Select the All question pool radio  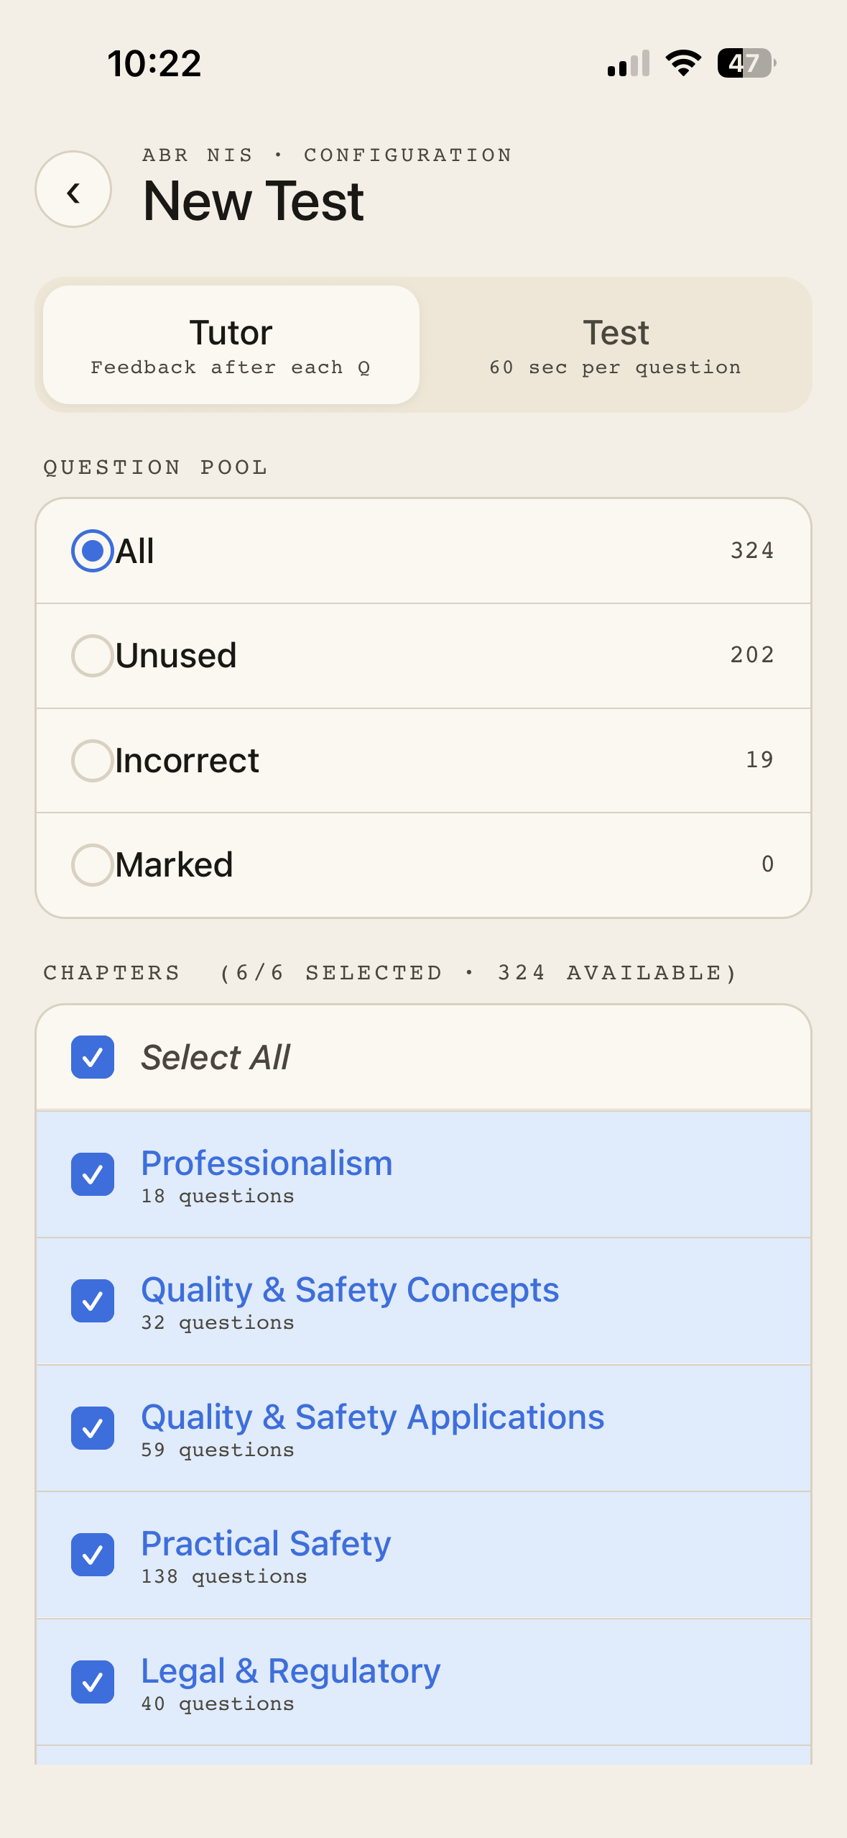tap(93, 551)
